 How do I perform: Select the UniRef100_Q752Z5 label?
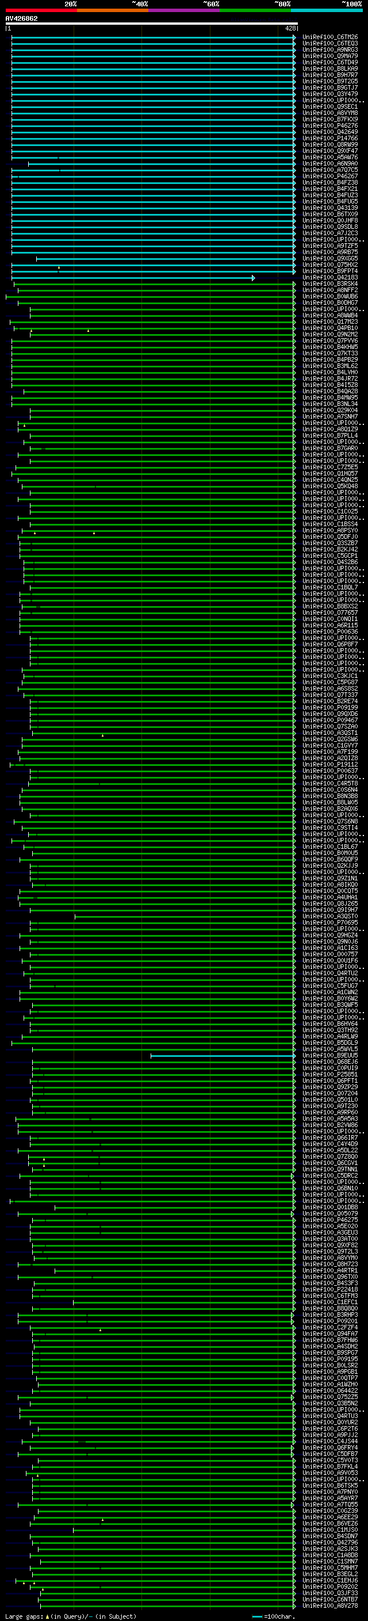click(x=330, y=1398)
